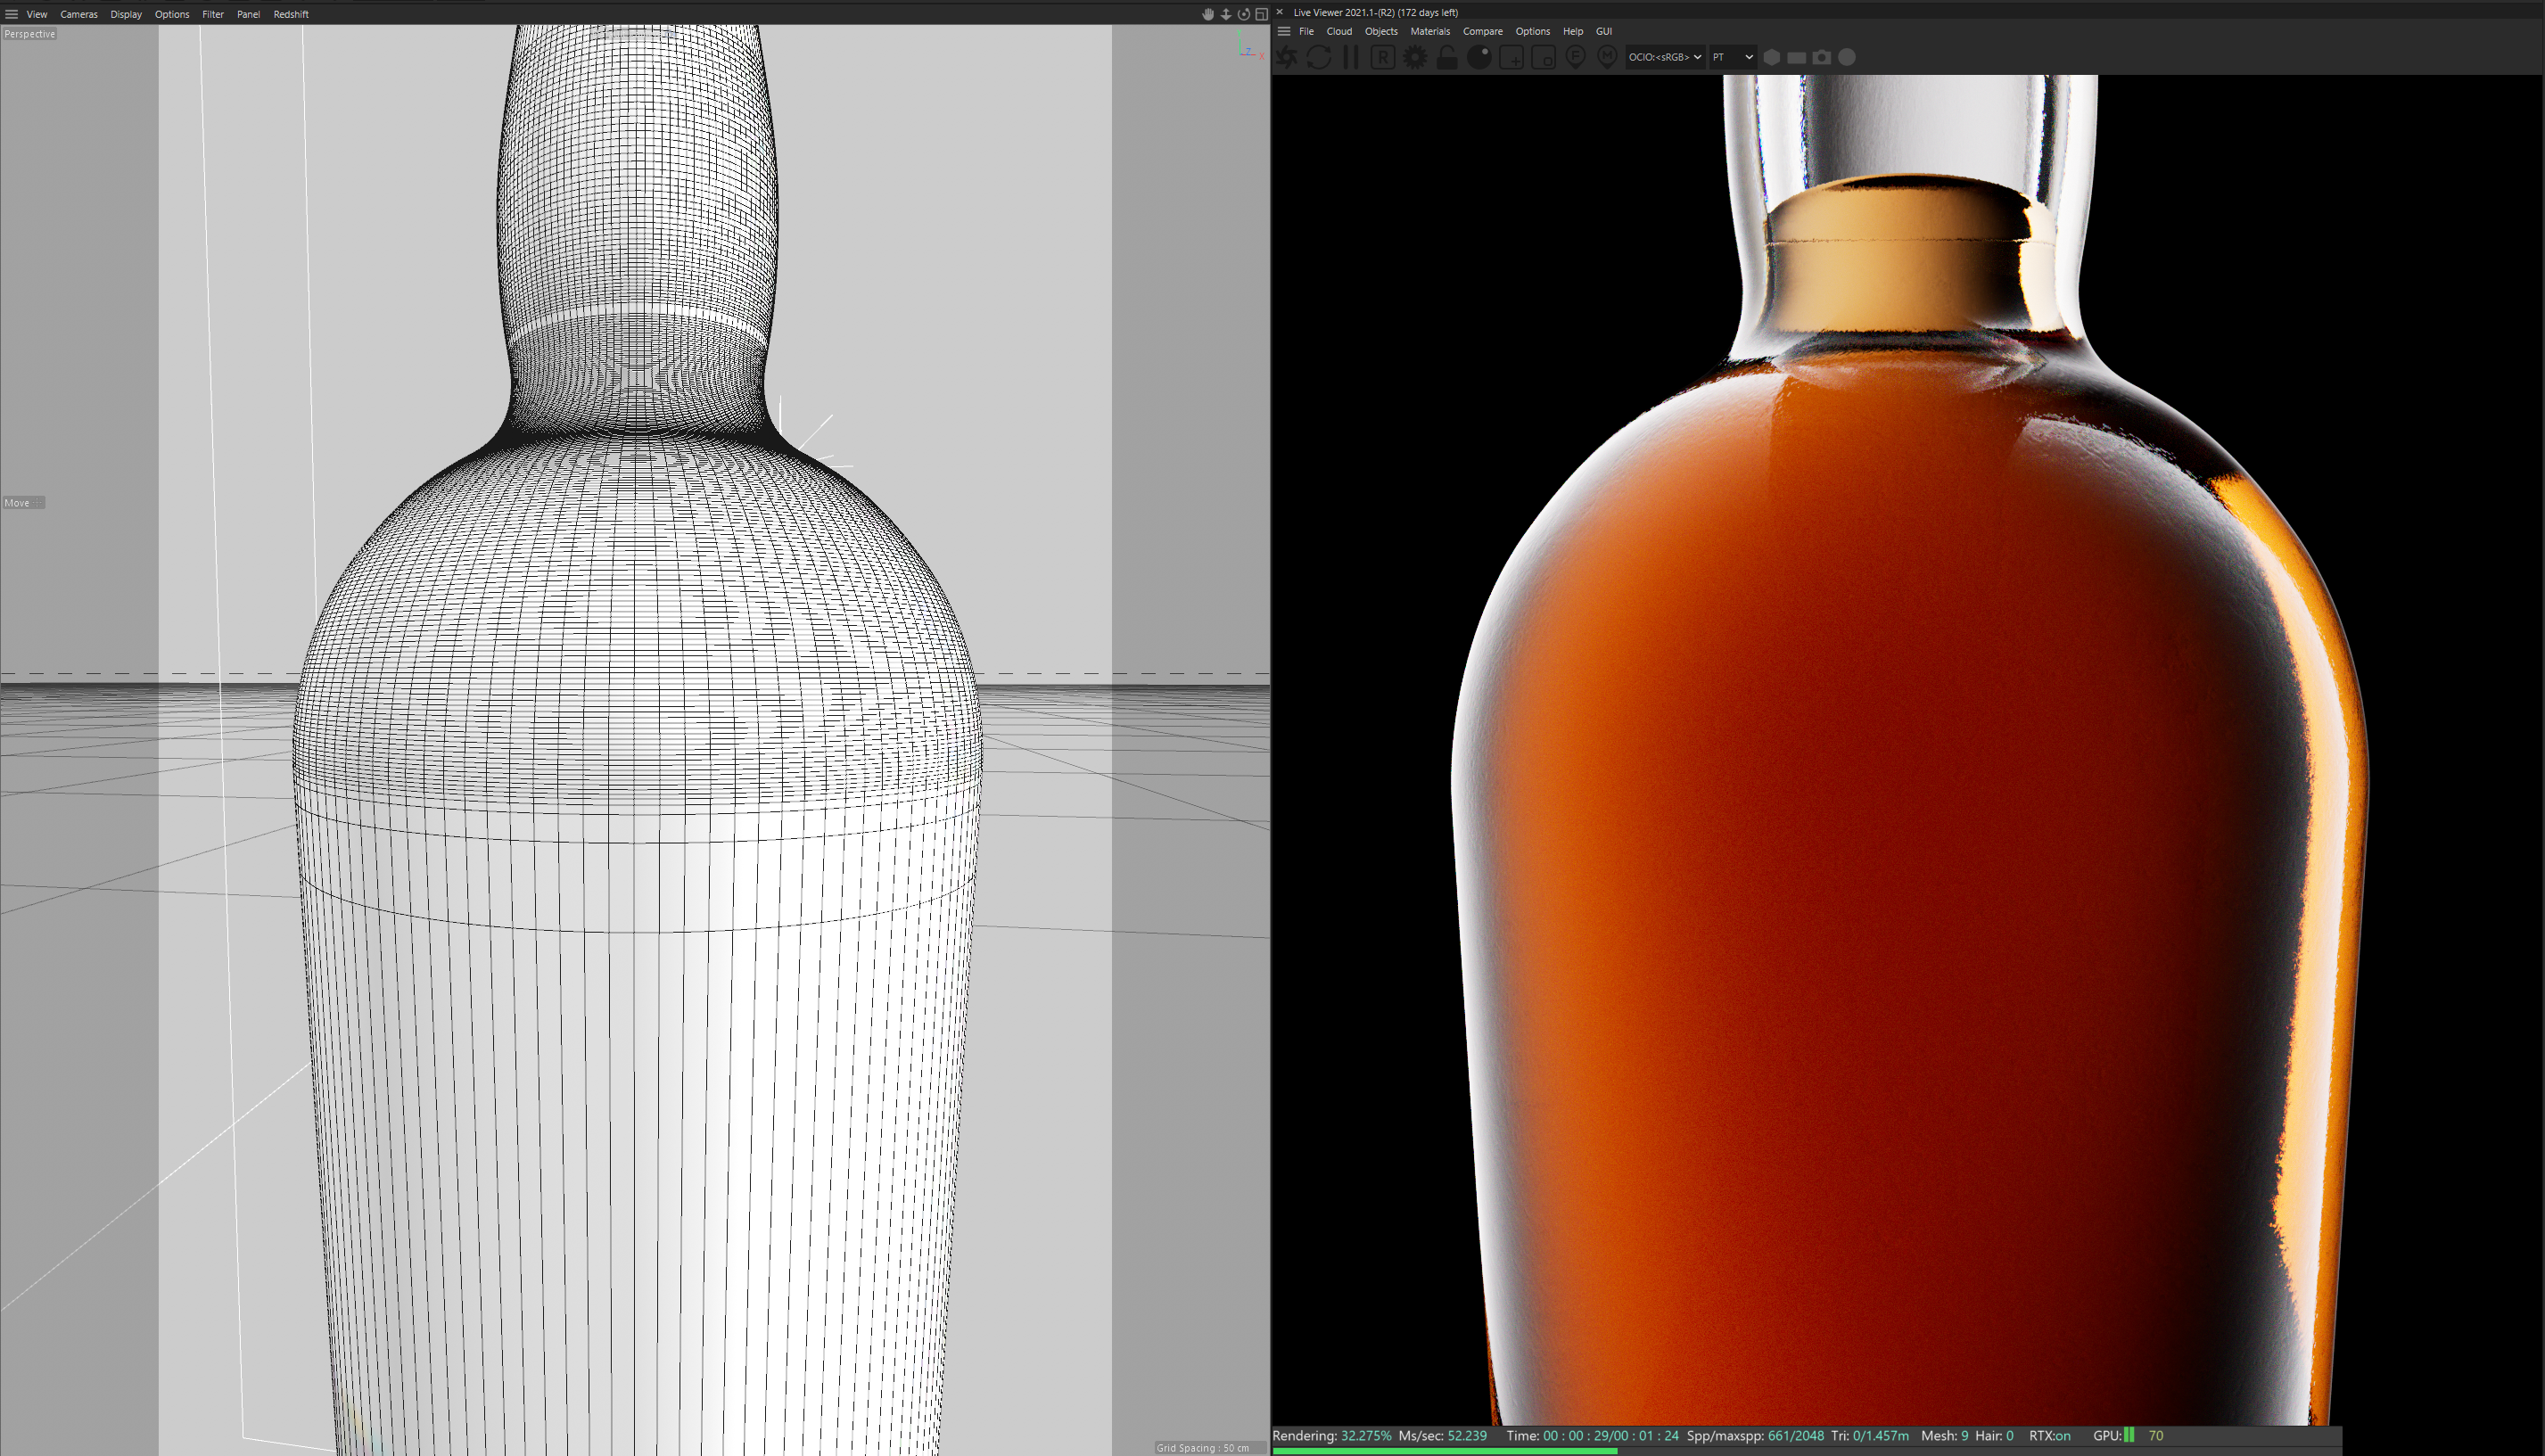Click the viewport pan hand icon
The width and height of the screenshot is (2545, 1456).
point(1208,14)
